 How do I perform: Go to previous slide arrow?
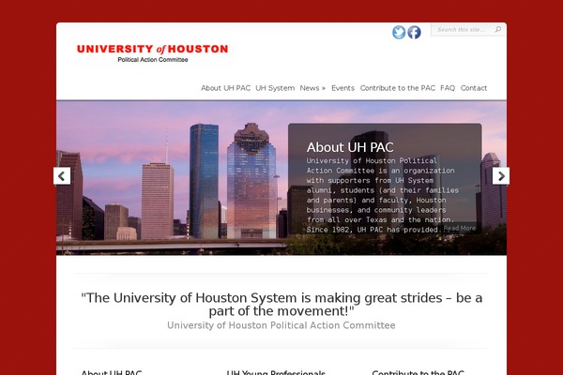pyautogui.click(x=62, y=176)
